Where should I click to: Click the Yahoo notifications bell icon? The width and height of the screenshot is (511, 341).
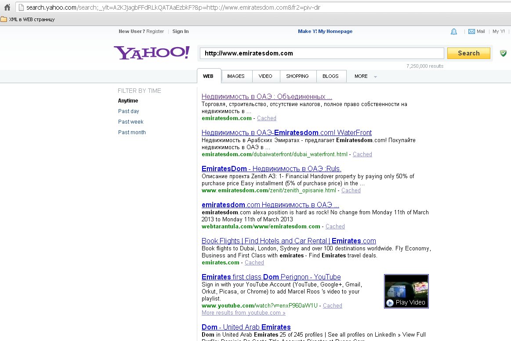click(x=453, y=32)
